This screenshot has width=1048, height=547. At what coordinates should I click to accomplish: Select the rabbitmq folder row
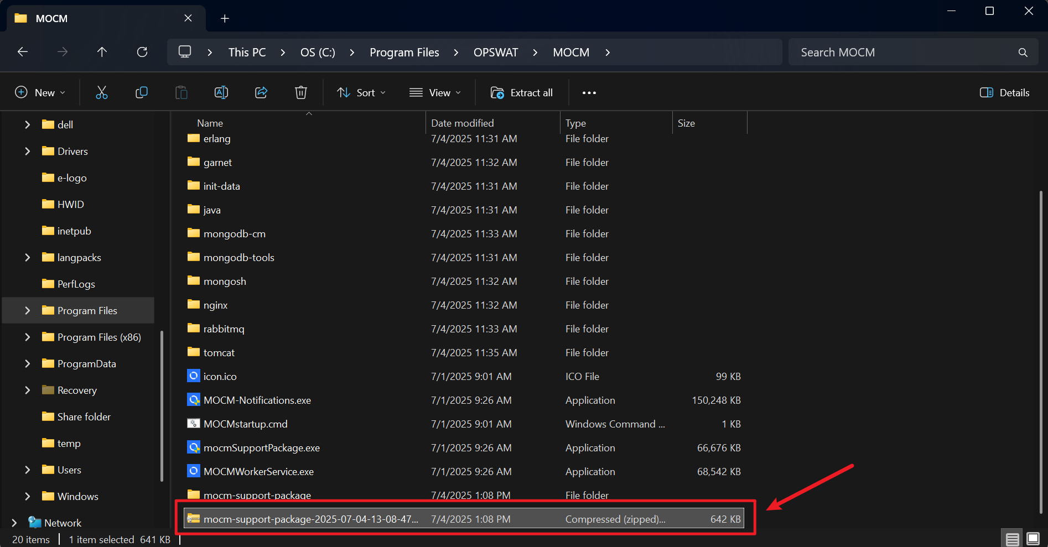click(464, 329)
